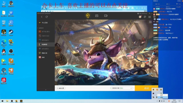Click the red-black icon in tray overflow

click(x=153, y=93)
